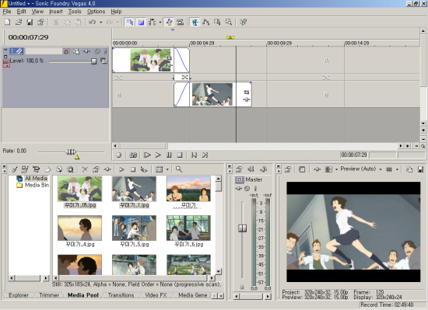Open the Insert menu
Image resolution: width=428 pixels, height=310 pixels.
56,12
